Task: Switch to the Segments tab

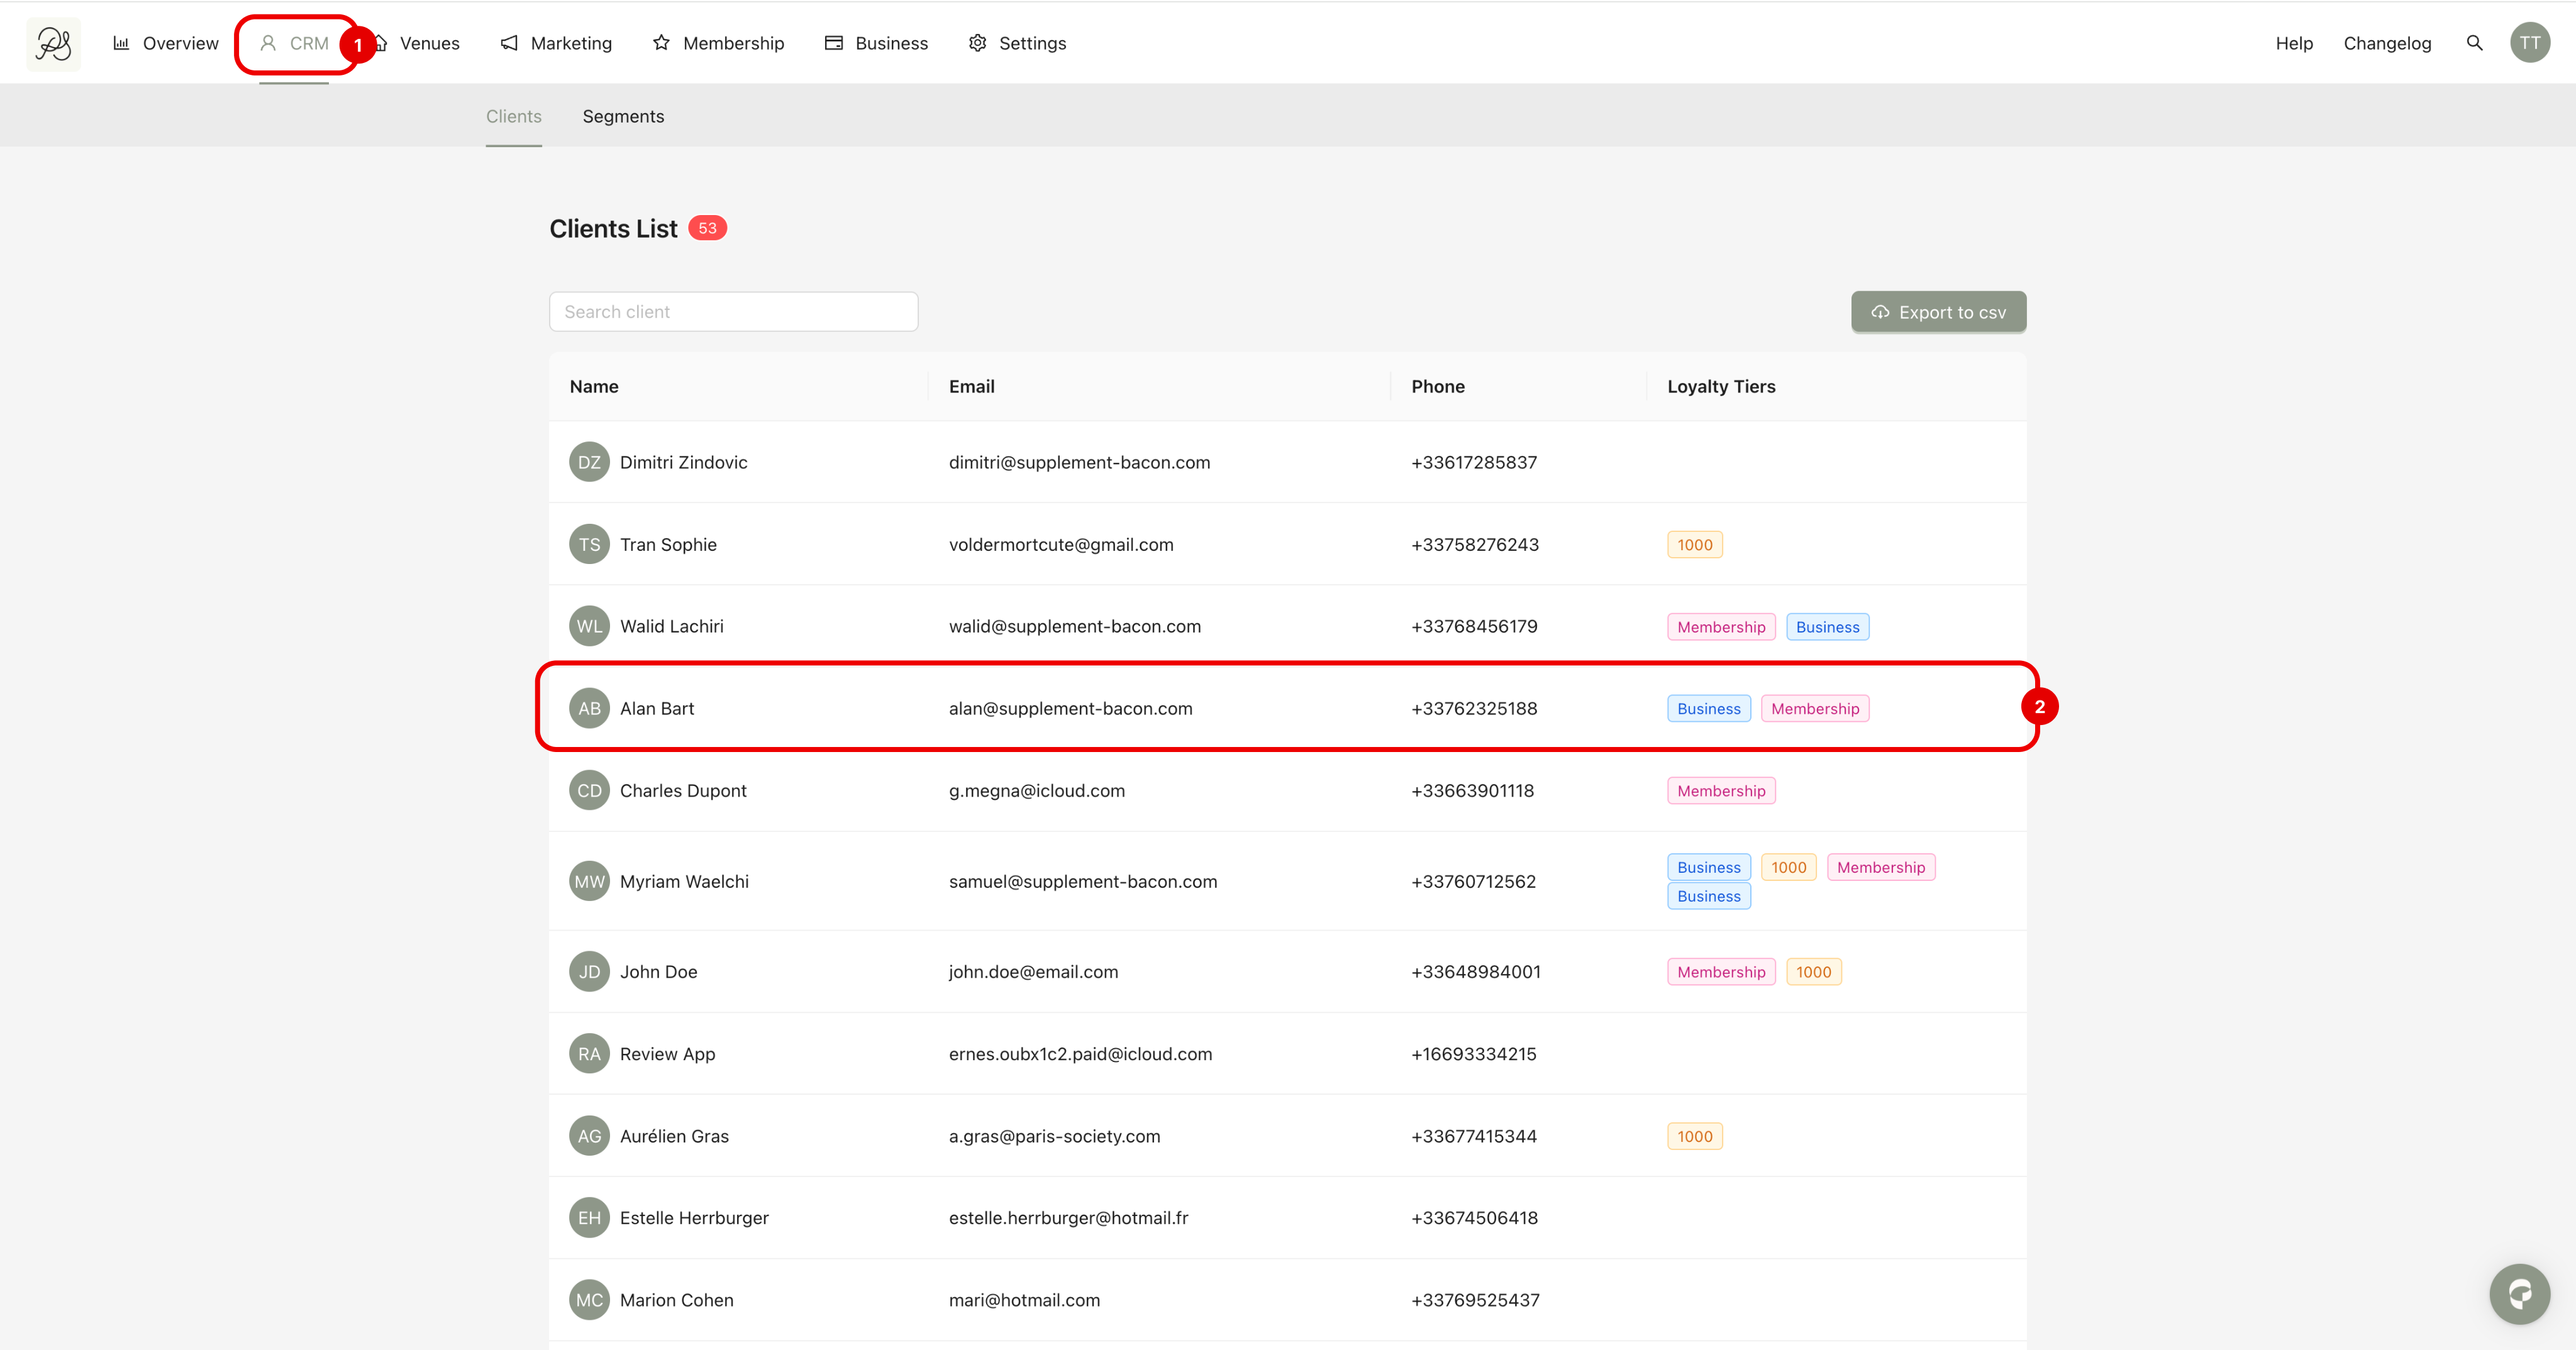Action: 623,116
